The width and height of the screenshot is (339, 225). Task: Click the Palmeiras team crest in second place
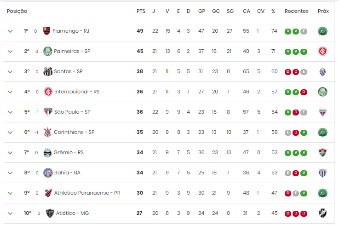[x=48, y=51]
